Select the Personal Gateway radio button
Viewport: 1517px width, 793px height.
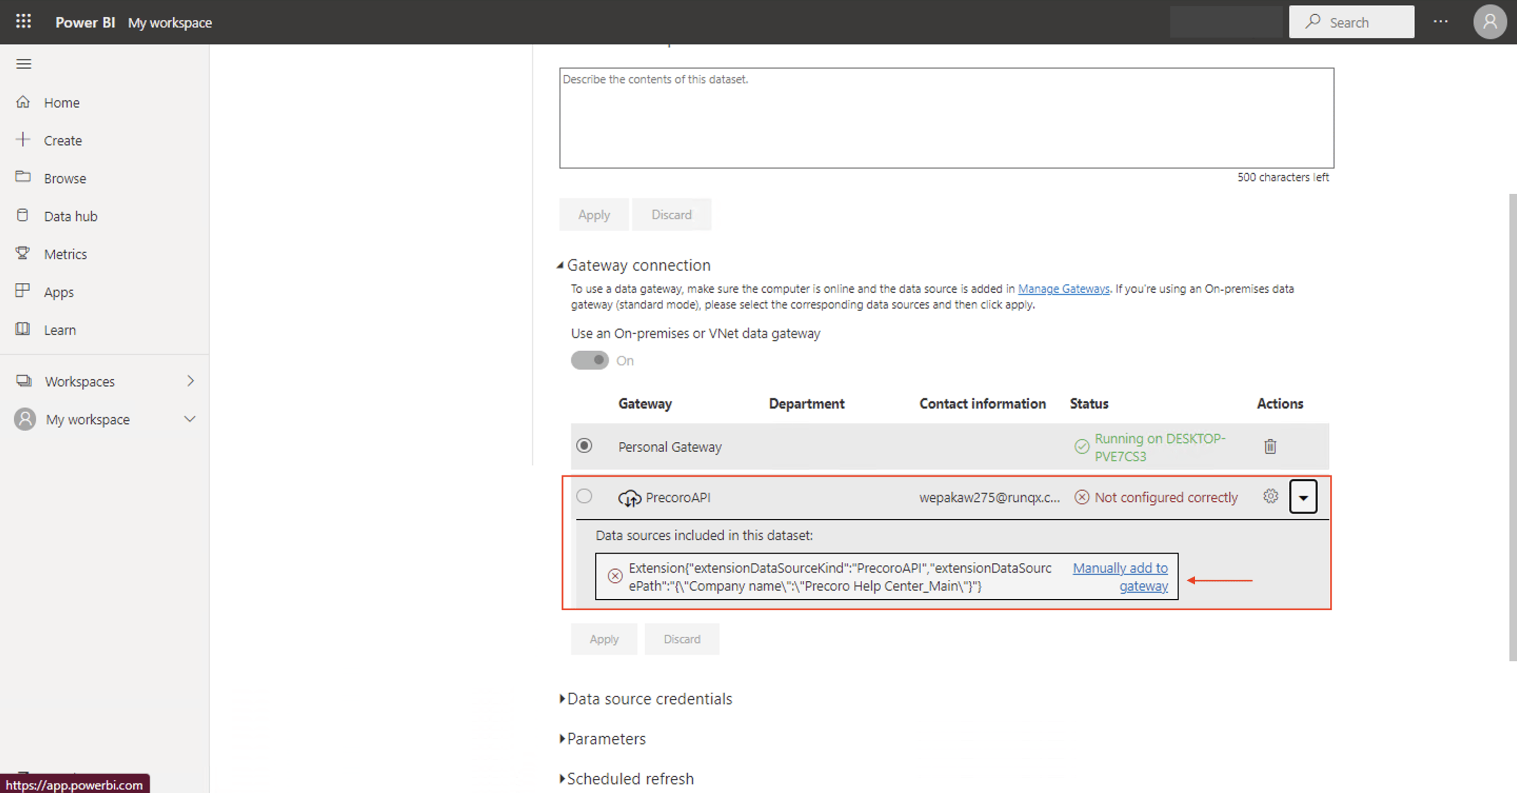584,445
